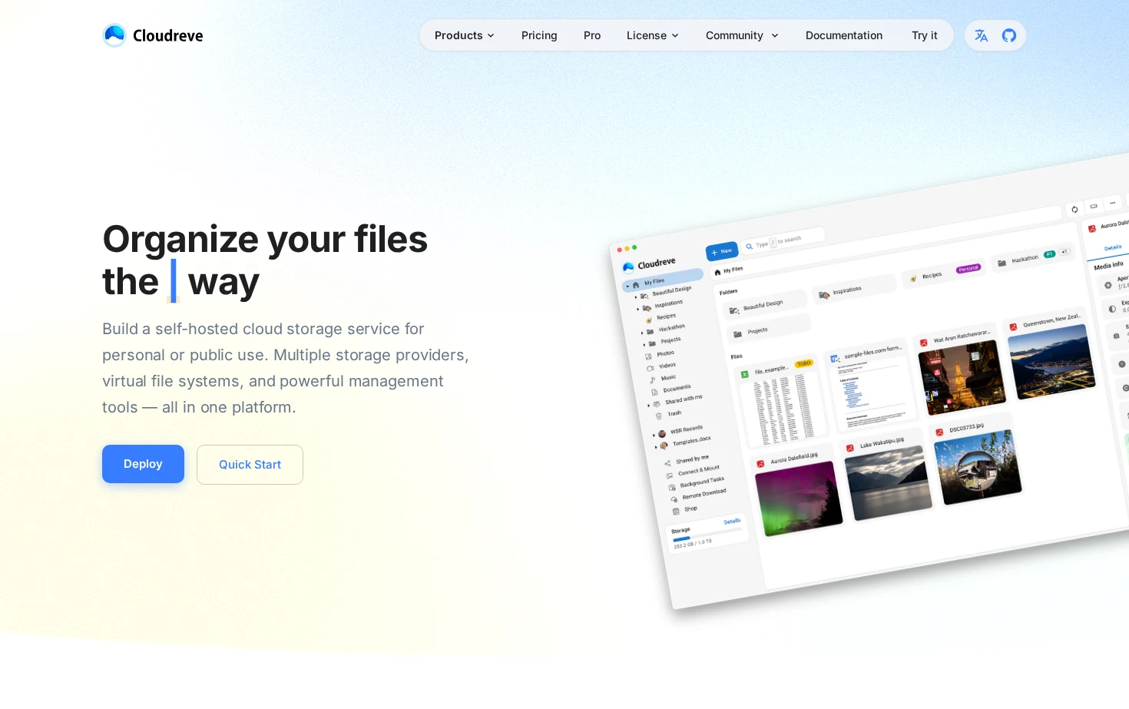Select Videos in preview sidebar
The width and height of the screenshot is (1129, 709).
(667, 366)
